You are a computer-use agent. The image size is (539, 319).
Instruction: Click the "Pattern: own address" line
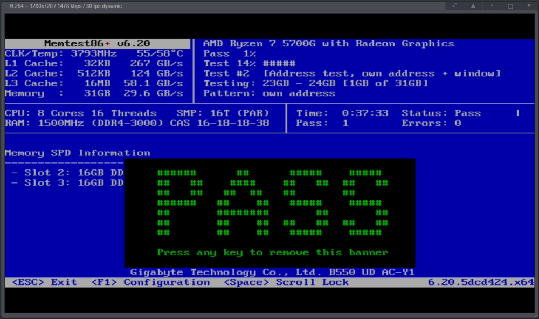pos(269,93)
